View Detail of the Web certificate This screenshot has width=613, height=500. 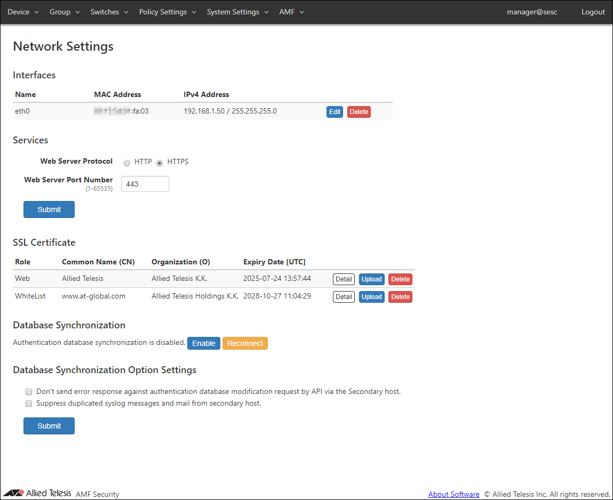[x=344, y=279]
